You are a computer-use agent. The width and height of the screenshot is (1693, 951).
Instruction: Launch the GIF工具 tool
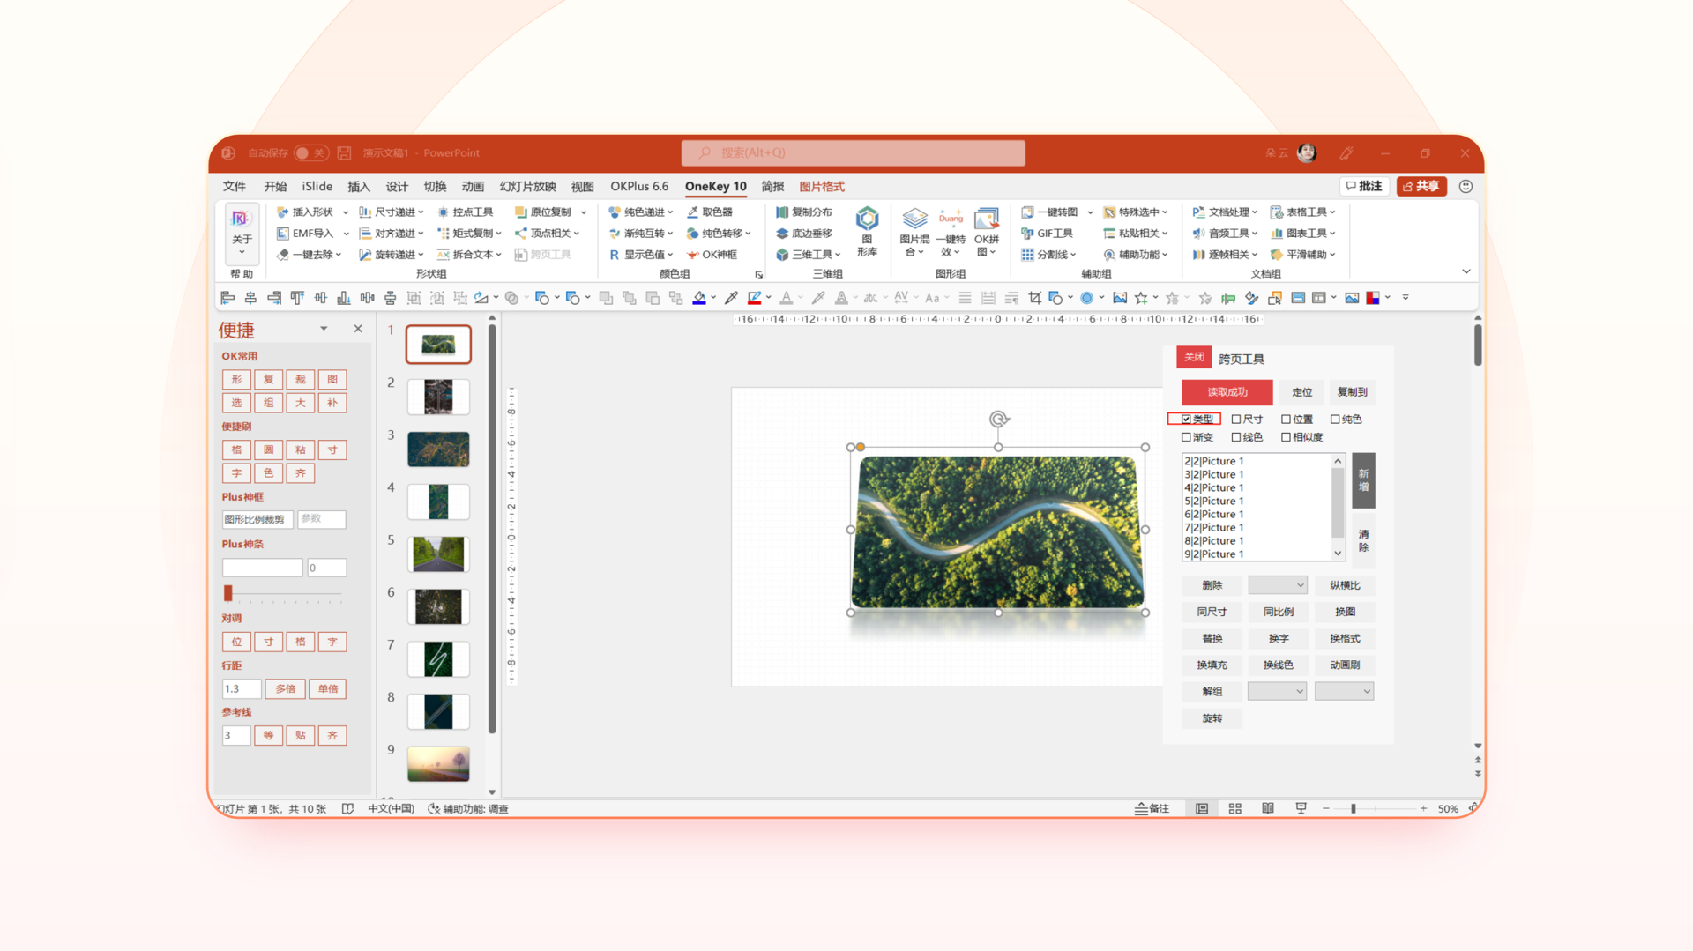(x=1047, y=234)
